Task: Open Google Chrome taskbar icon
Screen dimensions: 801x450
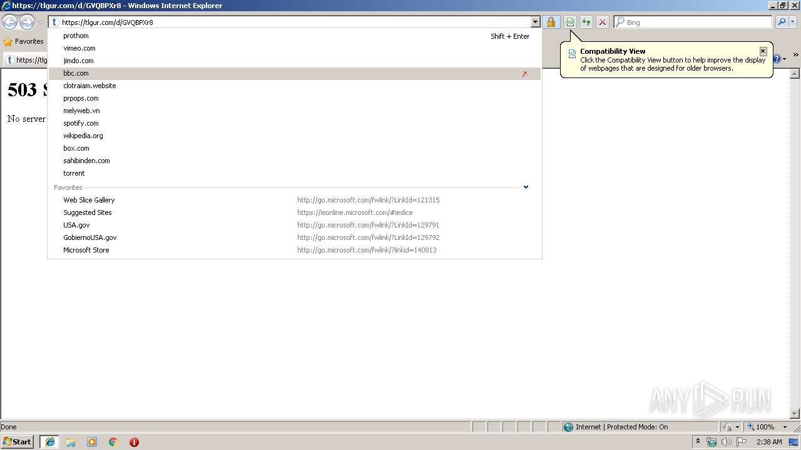Action: (x=113, y=442)
